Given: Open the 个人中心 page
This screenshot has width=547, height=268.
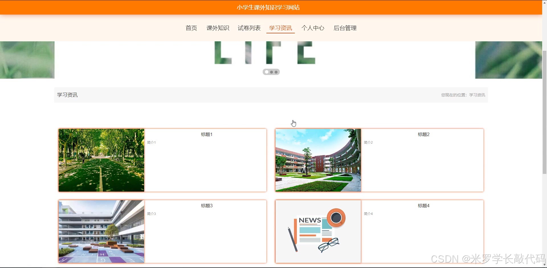Looking at the screenshot, I should coord(313,28).
